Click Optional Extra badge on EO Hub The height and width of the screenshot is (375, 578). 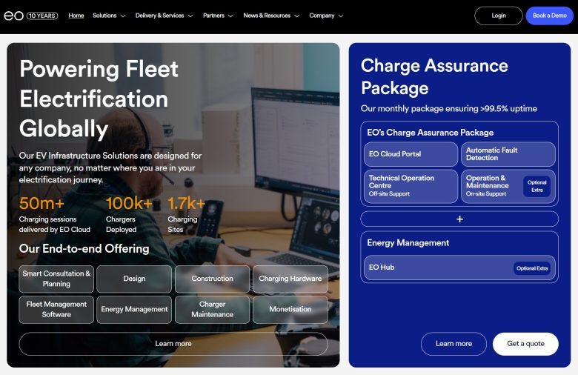point(532,268)
